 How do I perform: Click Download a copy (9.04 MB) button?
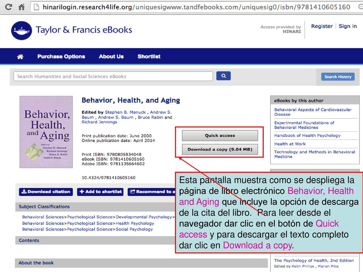[x=220, y=149]
